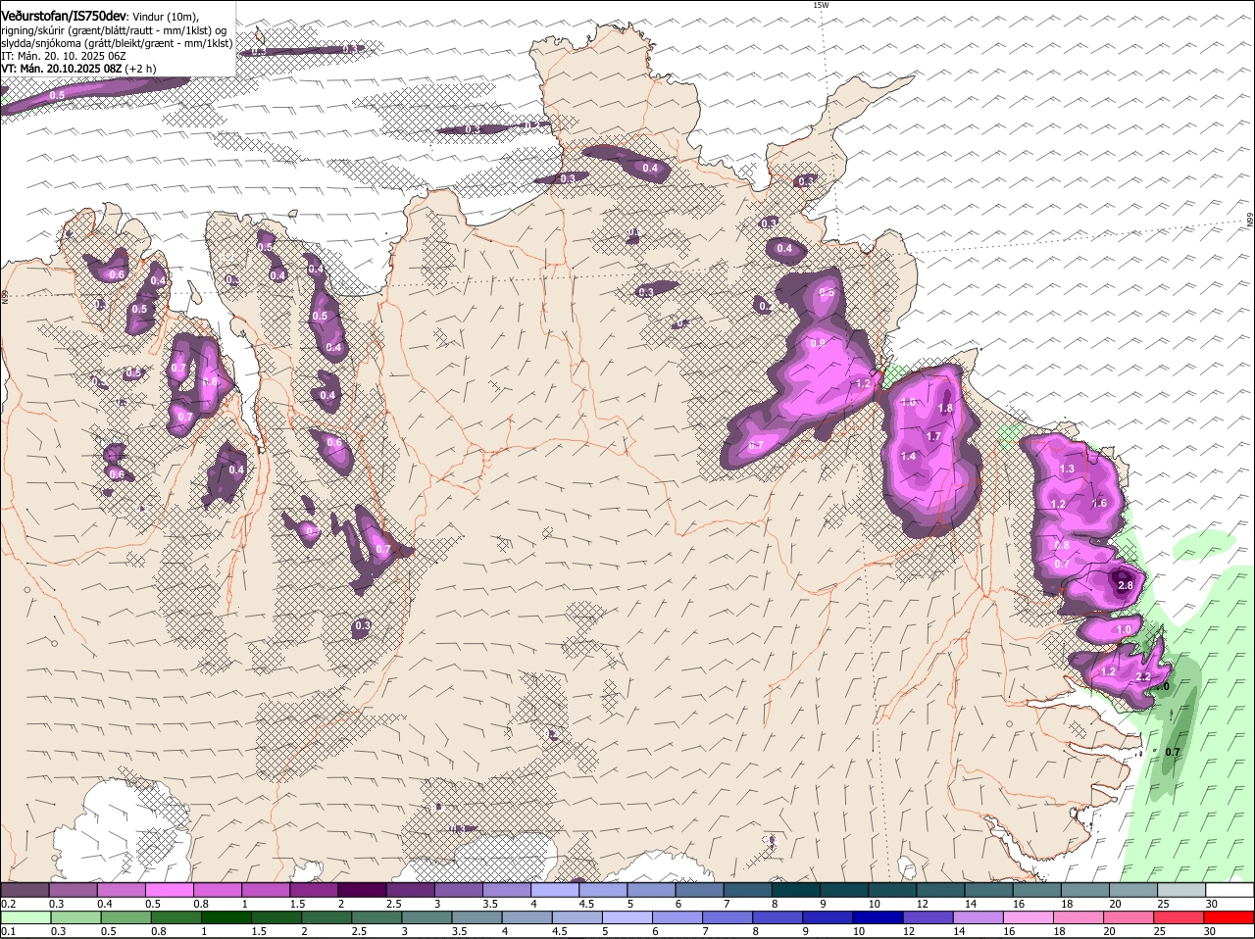Select the upper legend swatch for 4–4.5
The width and height of the screenshot is (1255, 939).
(555, 889)
